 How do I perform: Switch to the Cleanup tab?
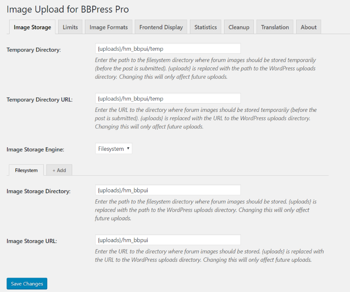239,27
